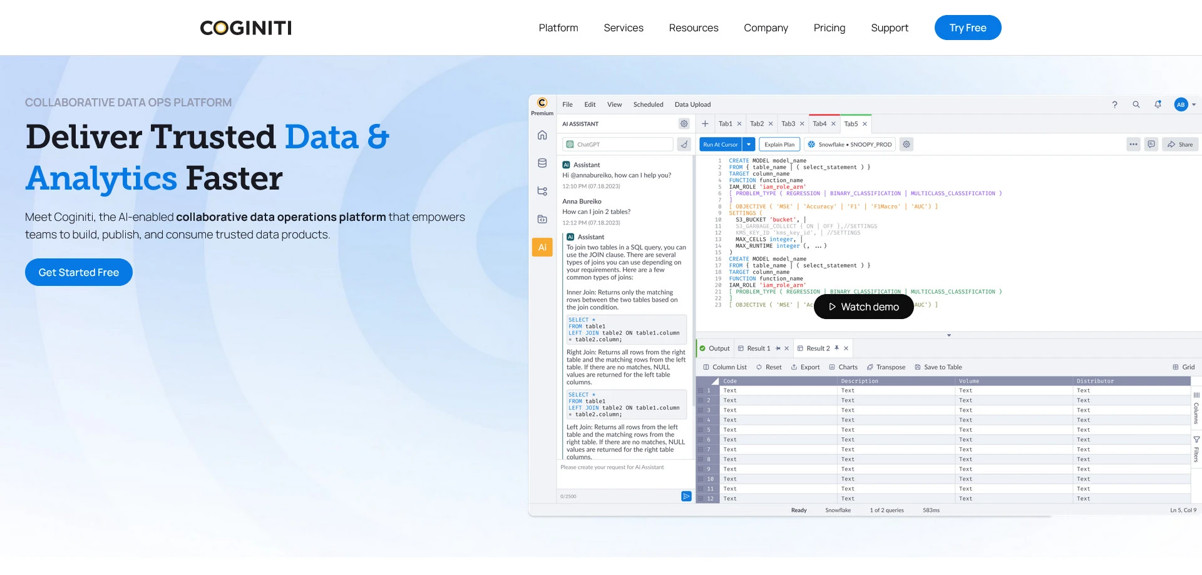The image size is (1202, 575).
Task: Open the Scheduled menu
Action: coord(648,104)
